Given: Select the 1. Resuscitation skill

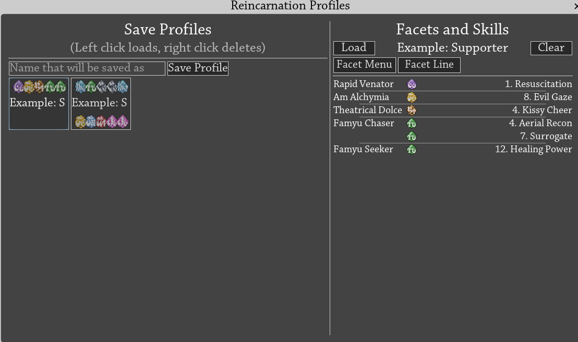Looking at the screenshot, I should 538,84.
